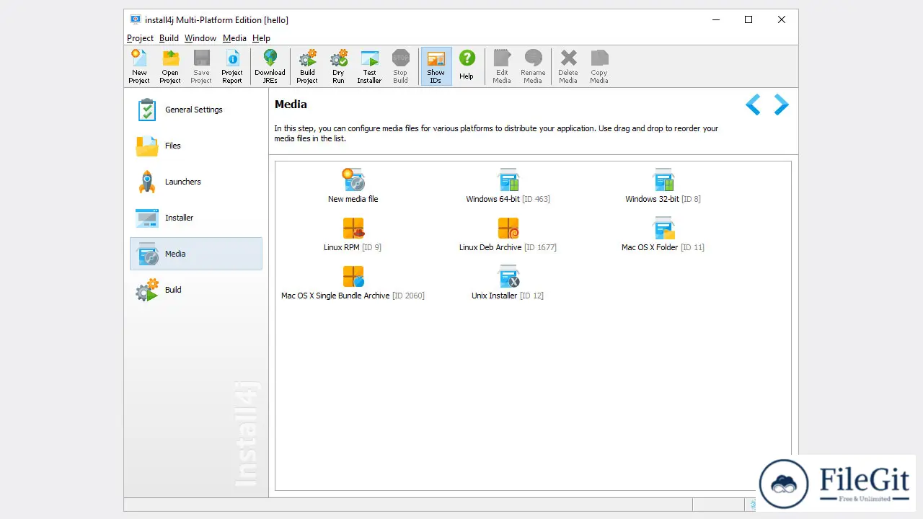The image size is (923, 519).
Task: Click the next step right arrow
Action: (782, 105)
